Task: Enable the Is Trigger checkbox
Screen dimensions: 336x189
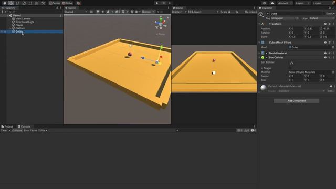Action: [290, 68]
